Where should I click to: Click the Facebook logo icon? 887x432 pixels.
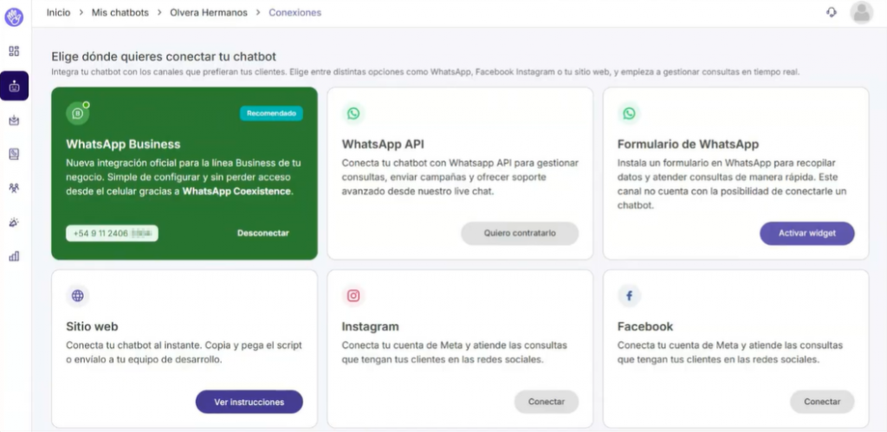pos(629,296)
